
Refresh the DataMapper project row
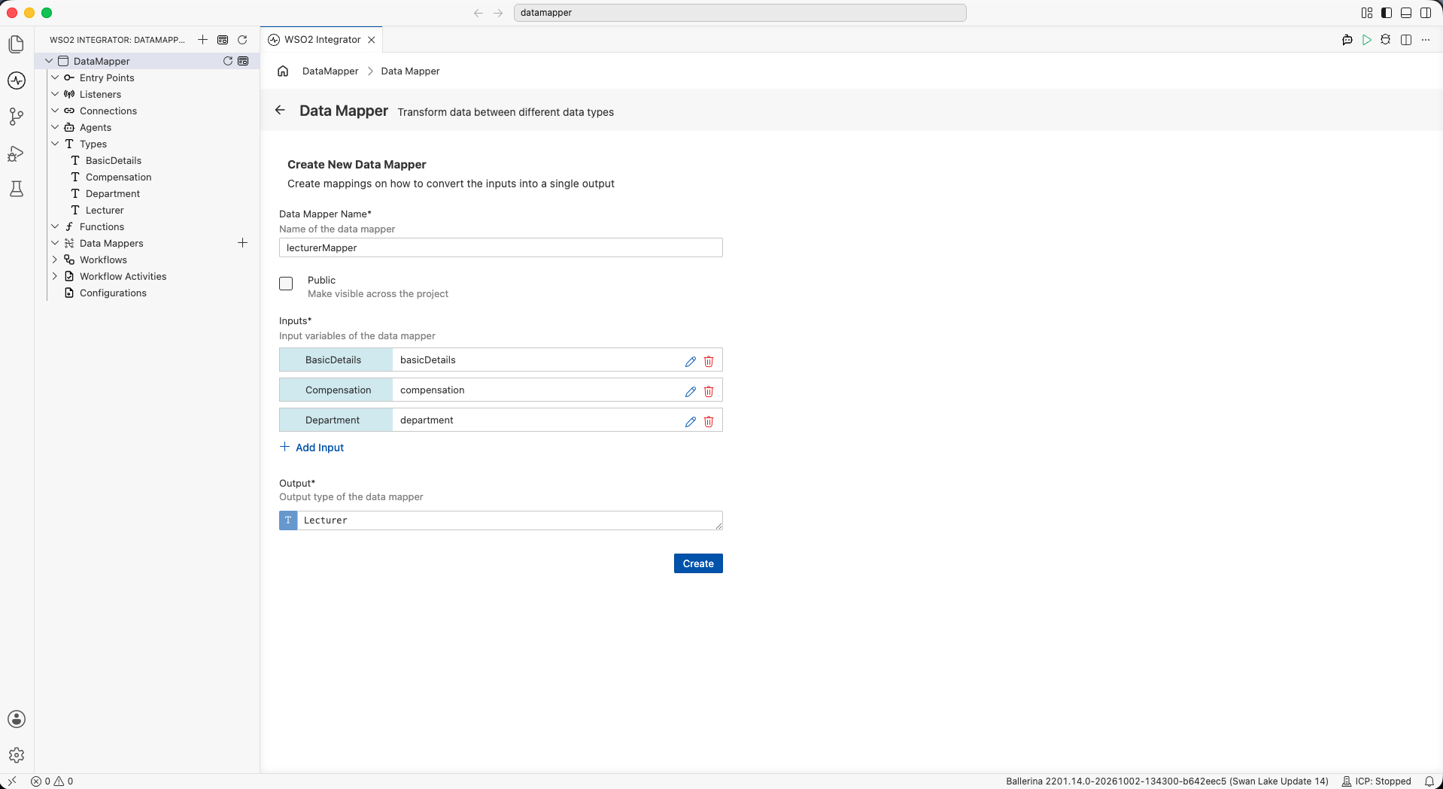pos(228,61)
